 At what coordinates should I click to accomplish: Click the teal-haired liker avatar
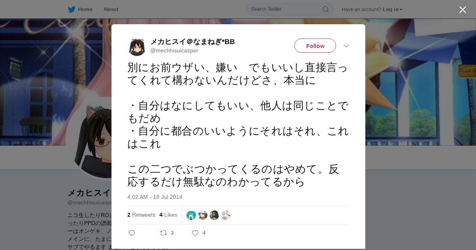(x=191, y=215)
